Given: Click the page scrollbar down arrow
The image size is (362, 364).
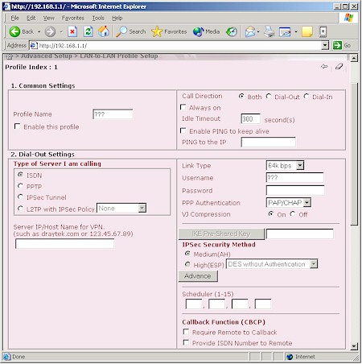Looking at the screenshot, I should tap(354, 346).
